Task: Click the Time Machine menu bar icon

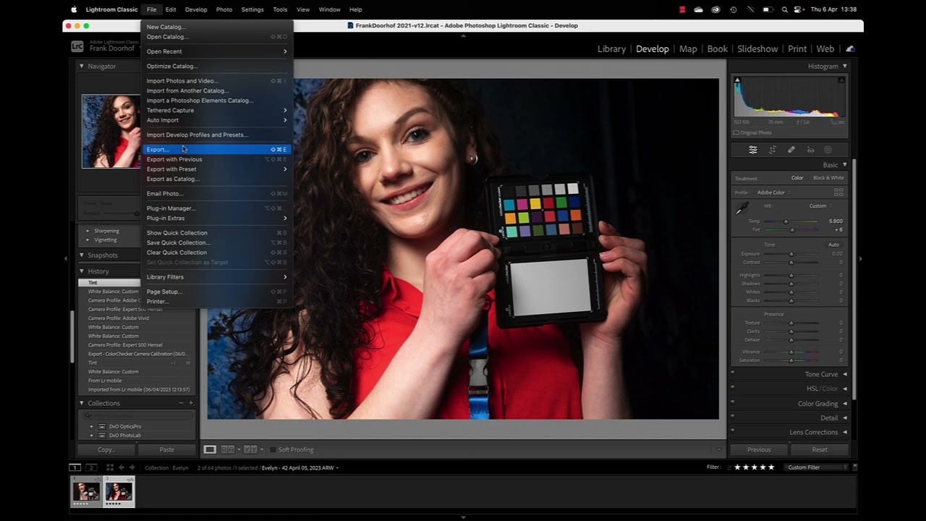Action: tap(734, 9)
